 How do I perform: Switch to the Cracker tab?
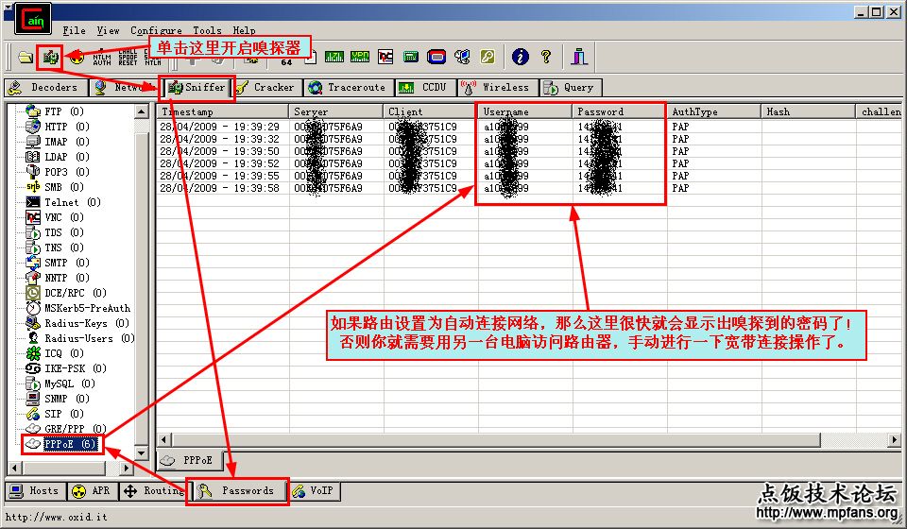click(x=267, y=87)
